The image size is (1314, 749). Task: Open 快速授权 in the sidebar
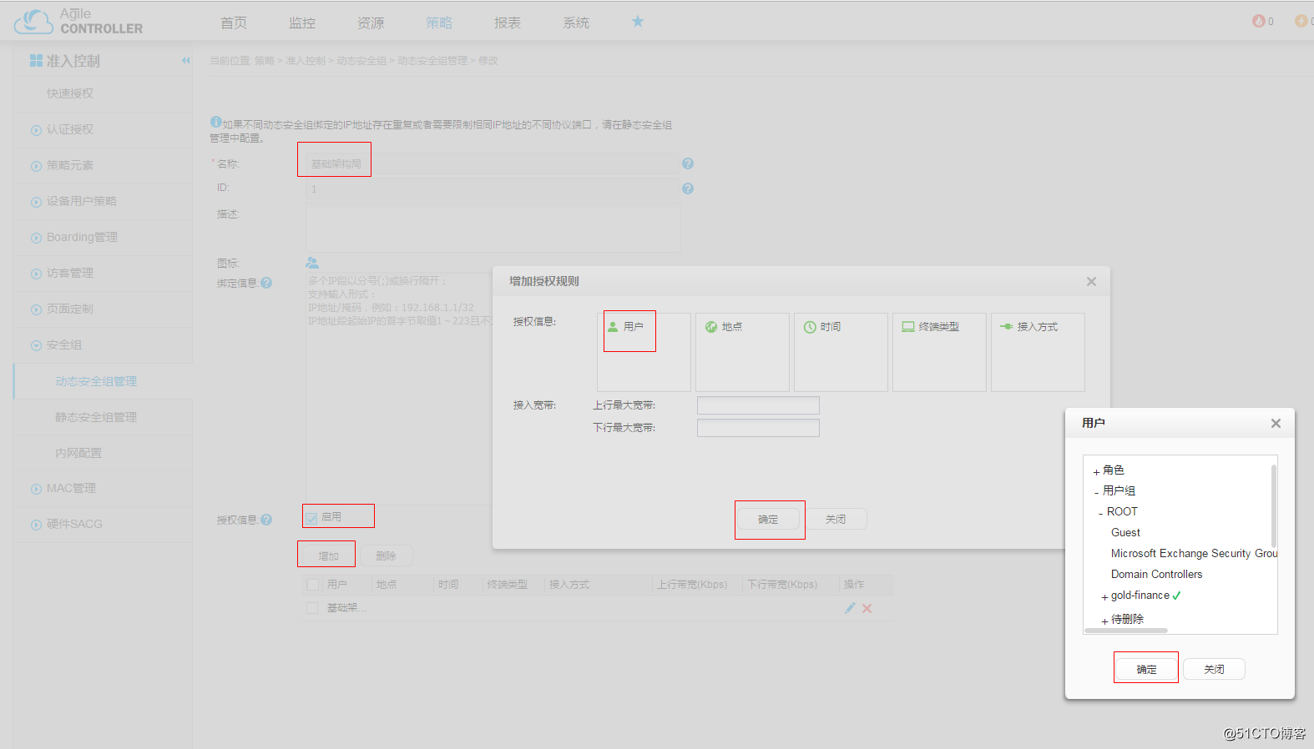click(x=70, y=93)
